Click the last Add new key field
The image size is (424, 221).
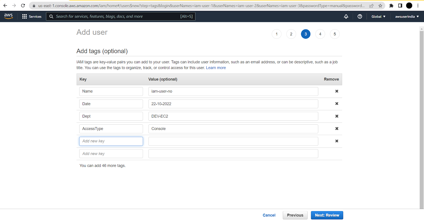(111, 154)
